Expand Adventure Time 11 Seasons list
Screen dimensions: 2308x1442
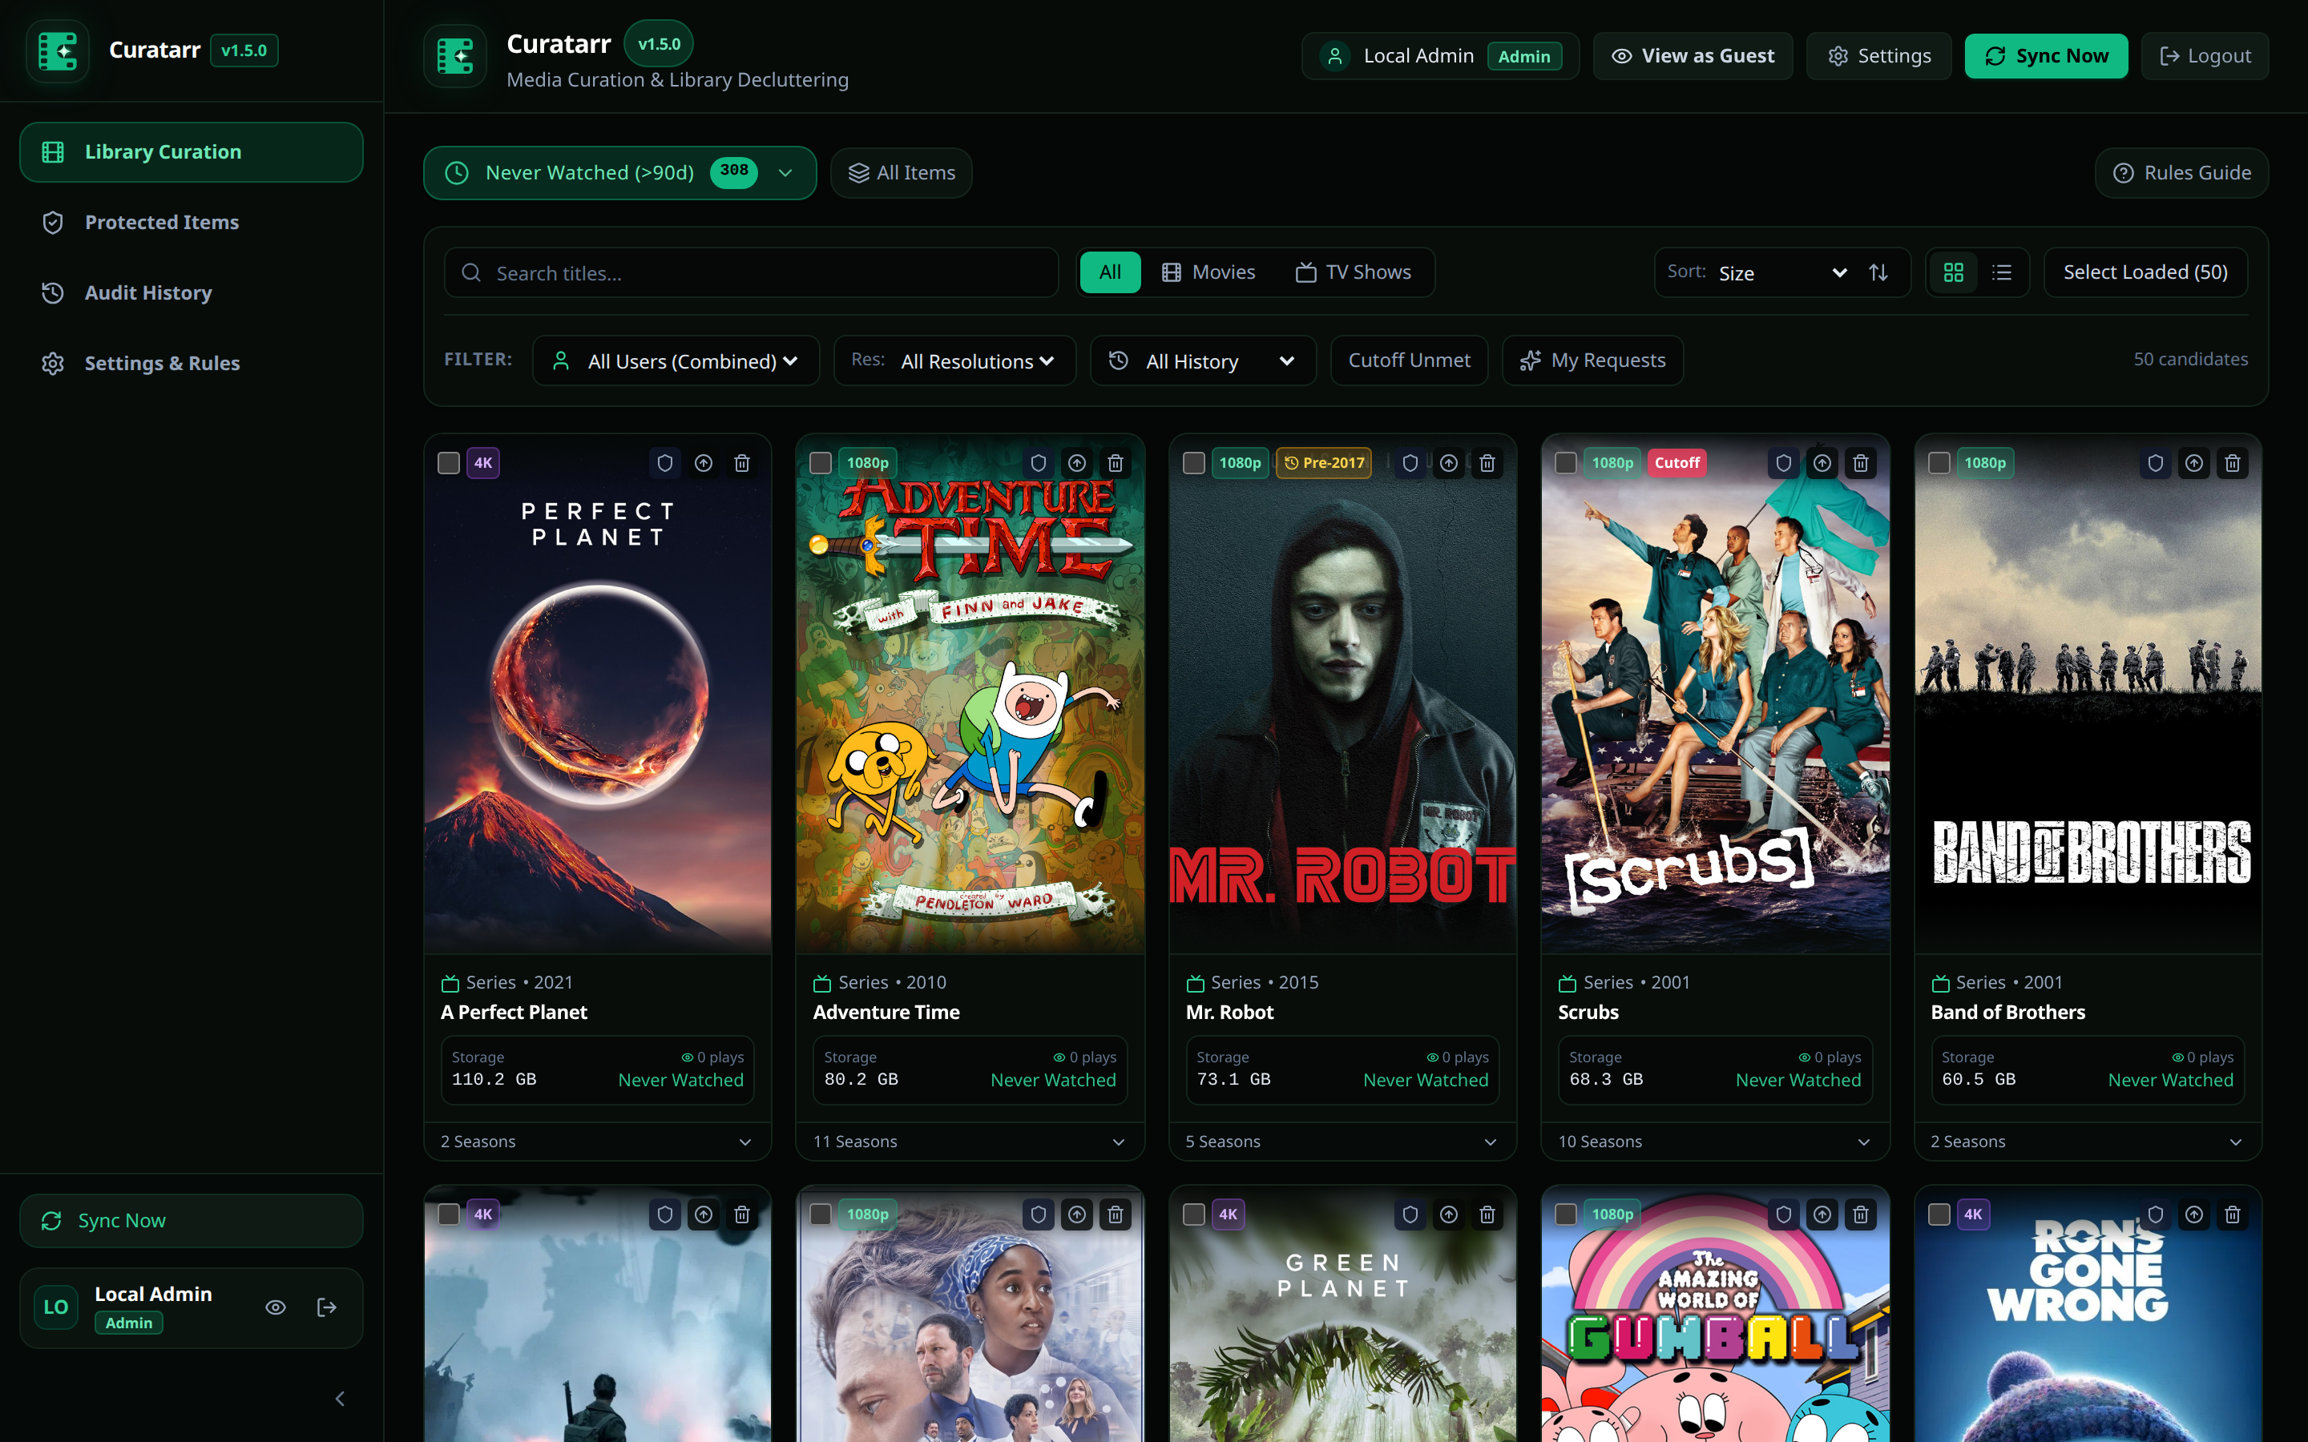[970, 1142]
